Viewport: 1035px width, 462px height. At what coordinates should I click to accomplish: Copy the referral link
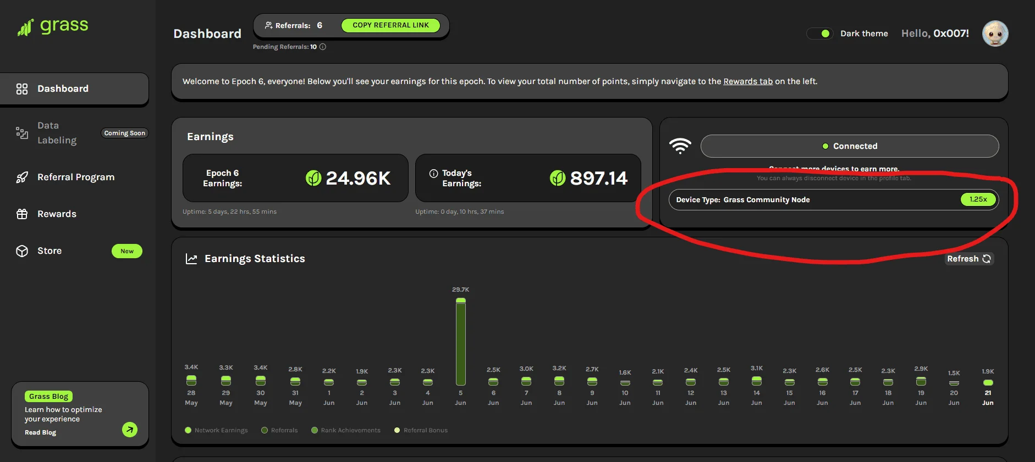390,25
